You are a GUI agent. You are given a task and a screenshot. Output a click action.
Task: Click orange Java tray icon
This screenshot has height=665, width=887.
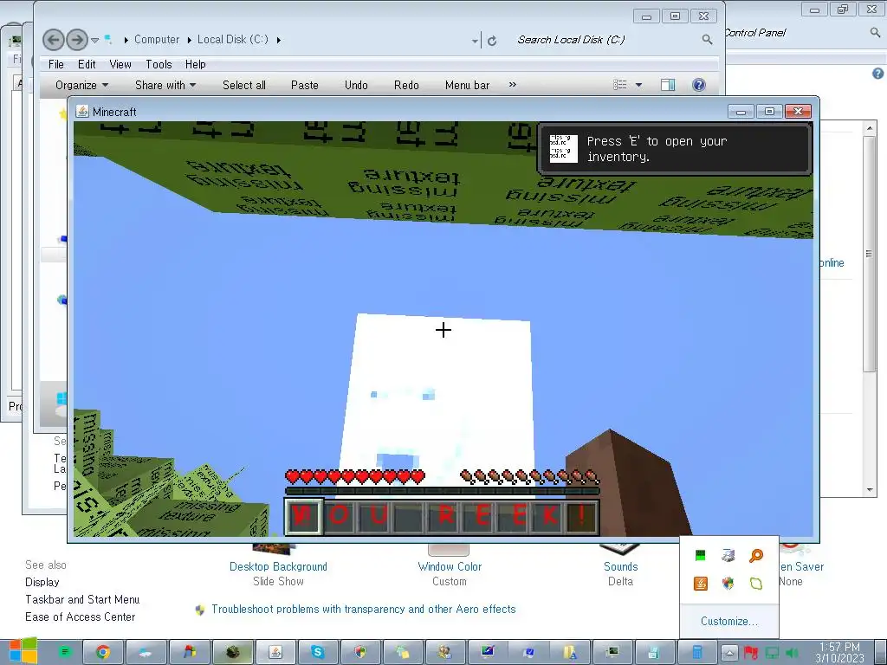click(x=700, y=583)
